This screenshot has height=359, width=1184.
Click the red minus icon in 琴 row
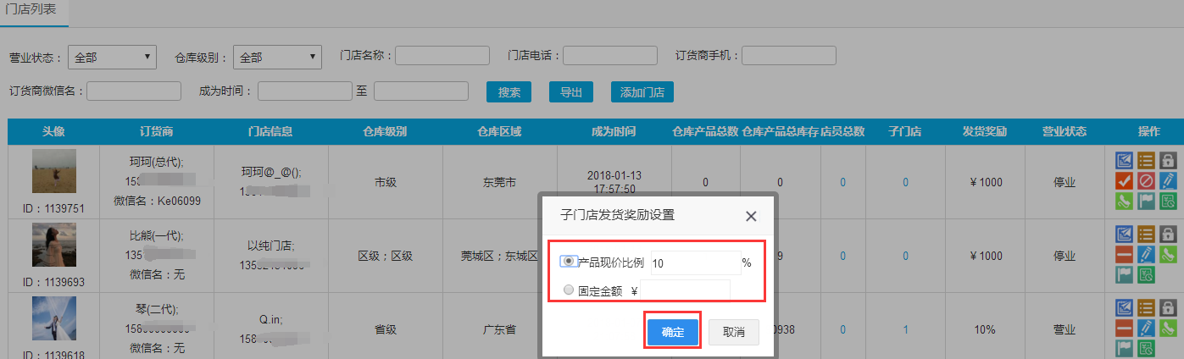pyautogui.click(x=1124, y=329)
